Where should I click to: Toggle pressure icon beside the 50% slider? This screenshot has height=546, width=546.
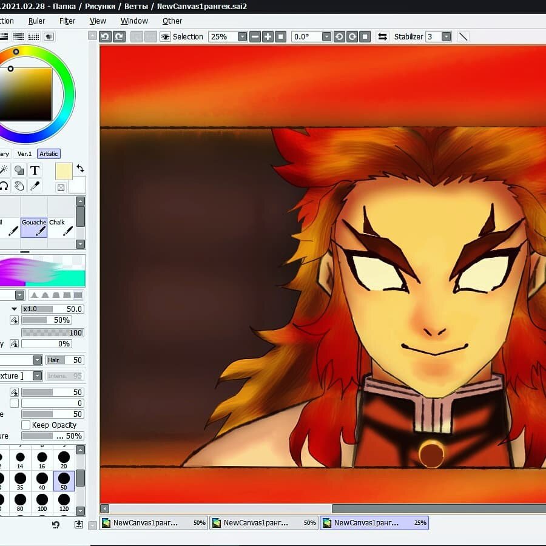(x=14, y=320)
